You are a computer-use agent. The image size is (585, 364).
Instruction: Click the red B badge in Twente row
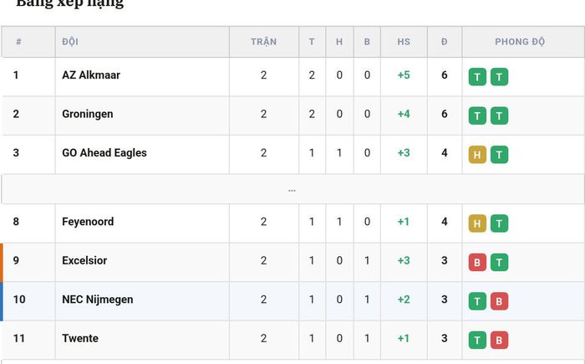click(x=499, y=340)
